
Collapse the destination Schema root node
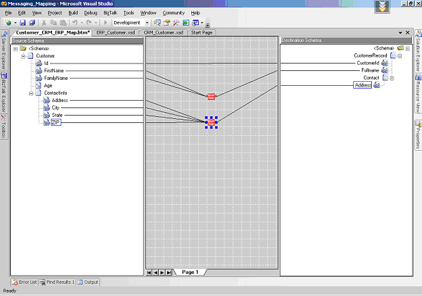(408, 49)
